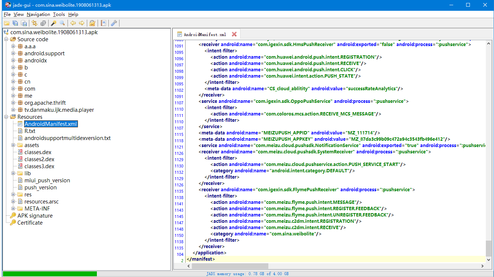
Task: Click the Source code folder icon
Action: point(13,39)
